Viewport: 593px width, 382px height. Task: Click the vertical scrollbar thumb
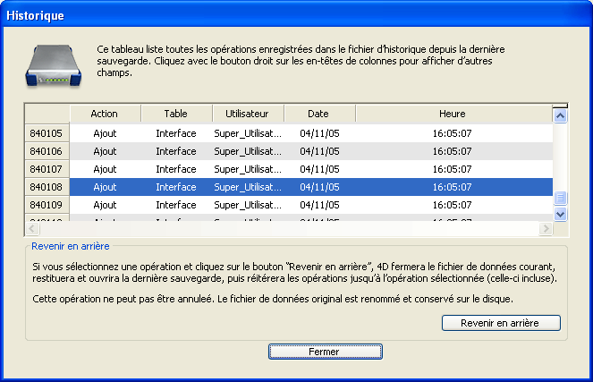point(560,199)
